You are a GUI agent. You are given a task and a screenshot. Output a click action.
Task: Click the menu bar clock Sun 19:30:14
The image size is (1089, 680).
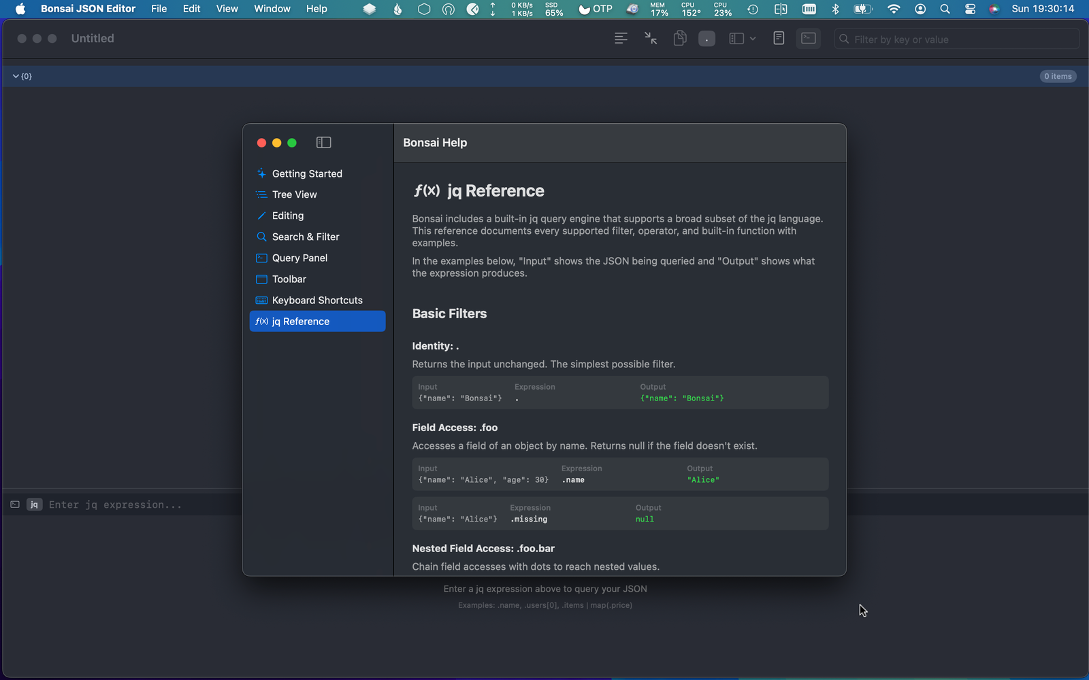pyautogui.click(x=1043, y=9)
